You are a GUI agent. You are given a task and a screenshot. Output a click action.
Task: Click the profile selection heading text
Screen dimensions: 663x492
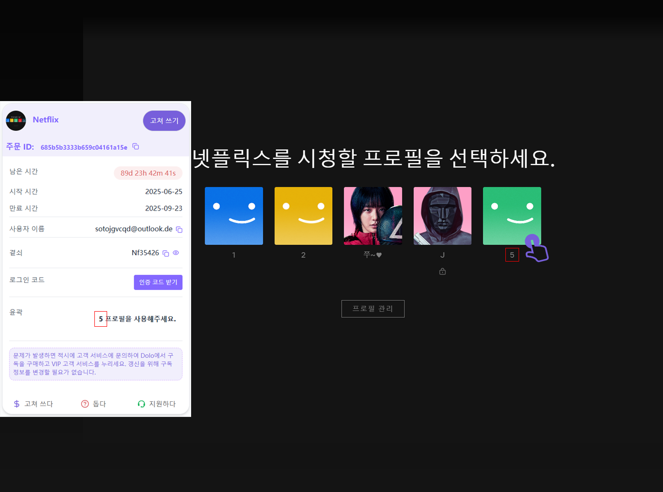pyautogui.click(x=374, y=158)
